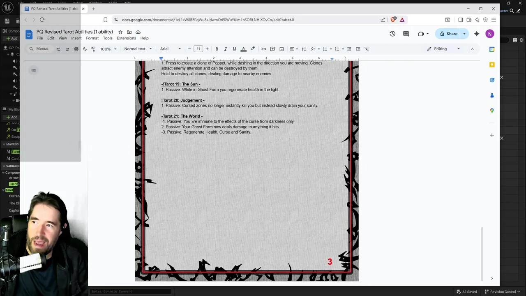Click the Docs address bar URL
Viewport: 526px width, 296px height.
pyautogui.click(x=208, y=20)
